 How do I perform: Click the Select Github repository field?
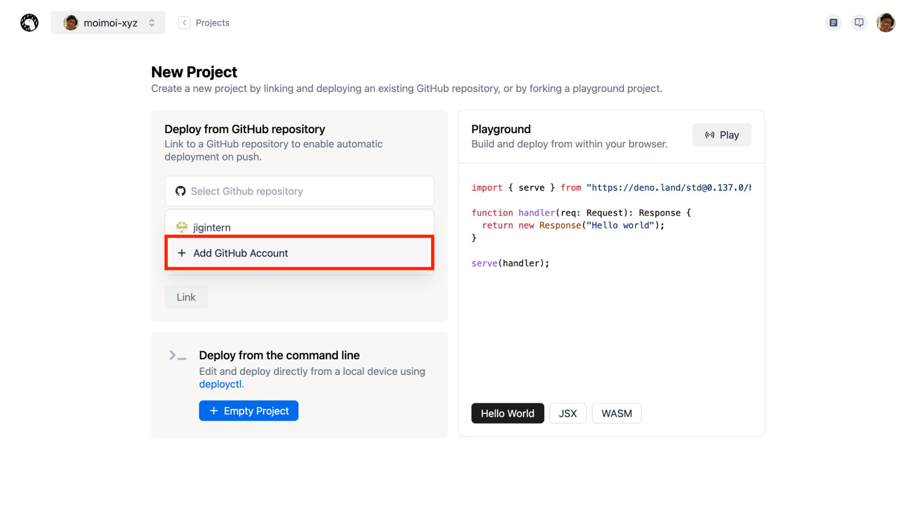299,191
